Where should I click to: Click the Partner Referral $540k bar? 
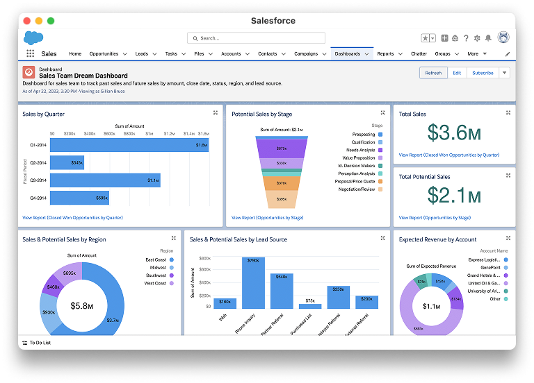282,291
